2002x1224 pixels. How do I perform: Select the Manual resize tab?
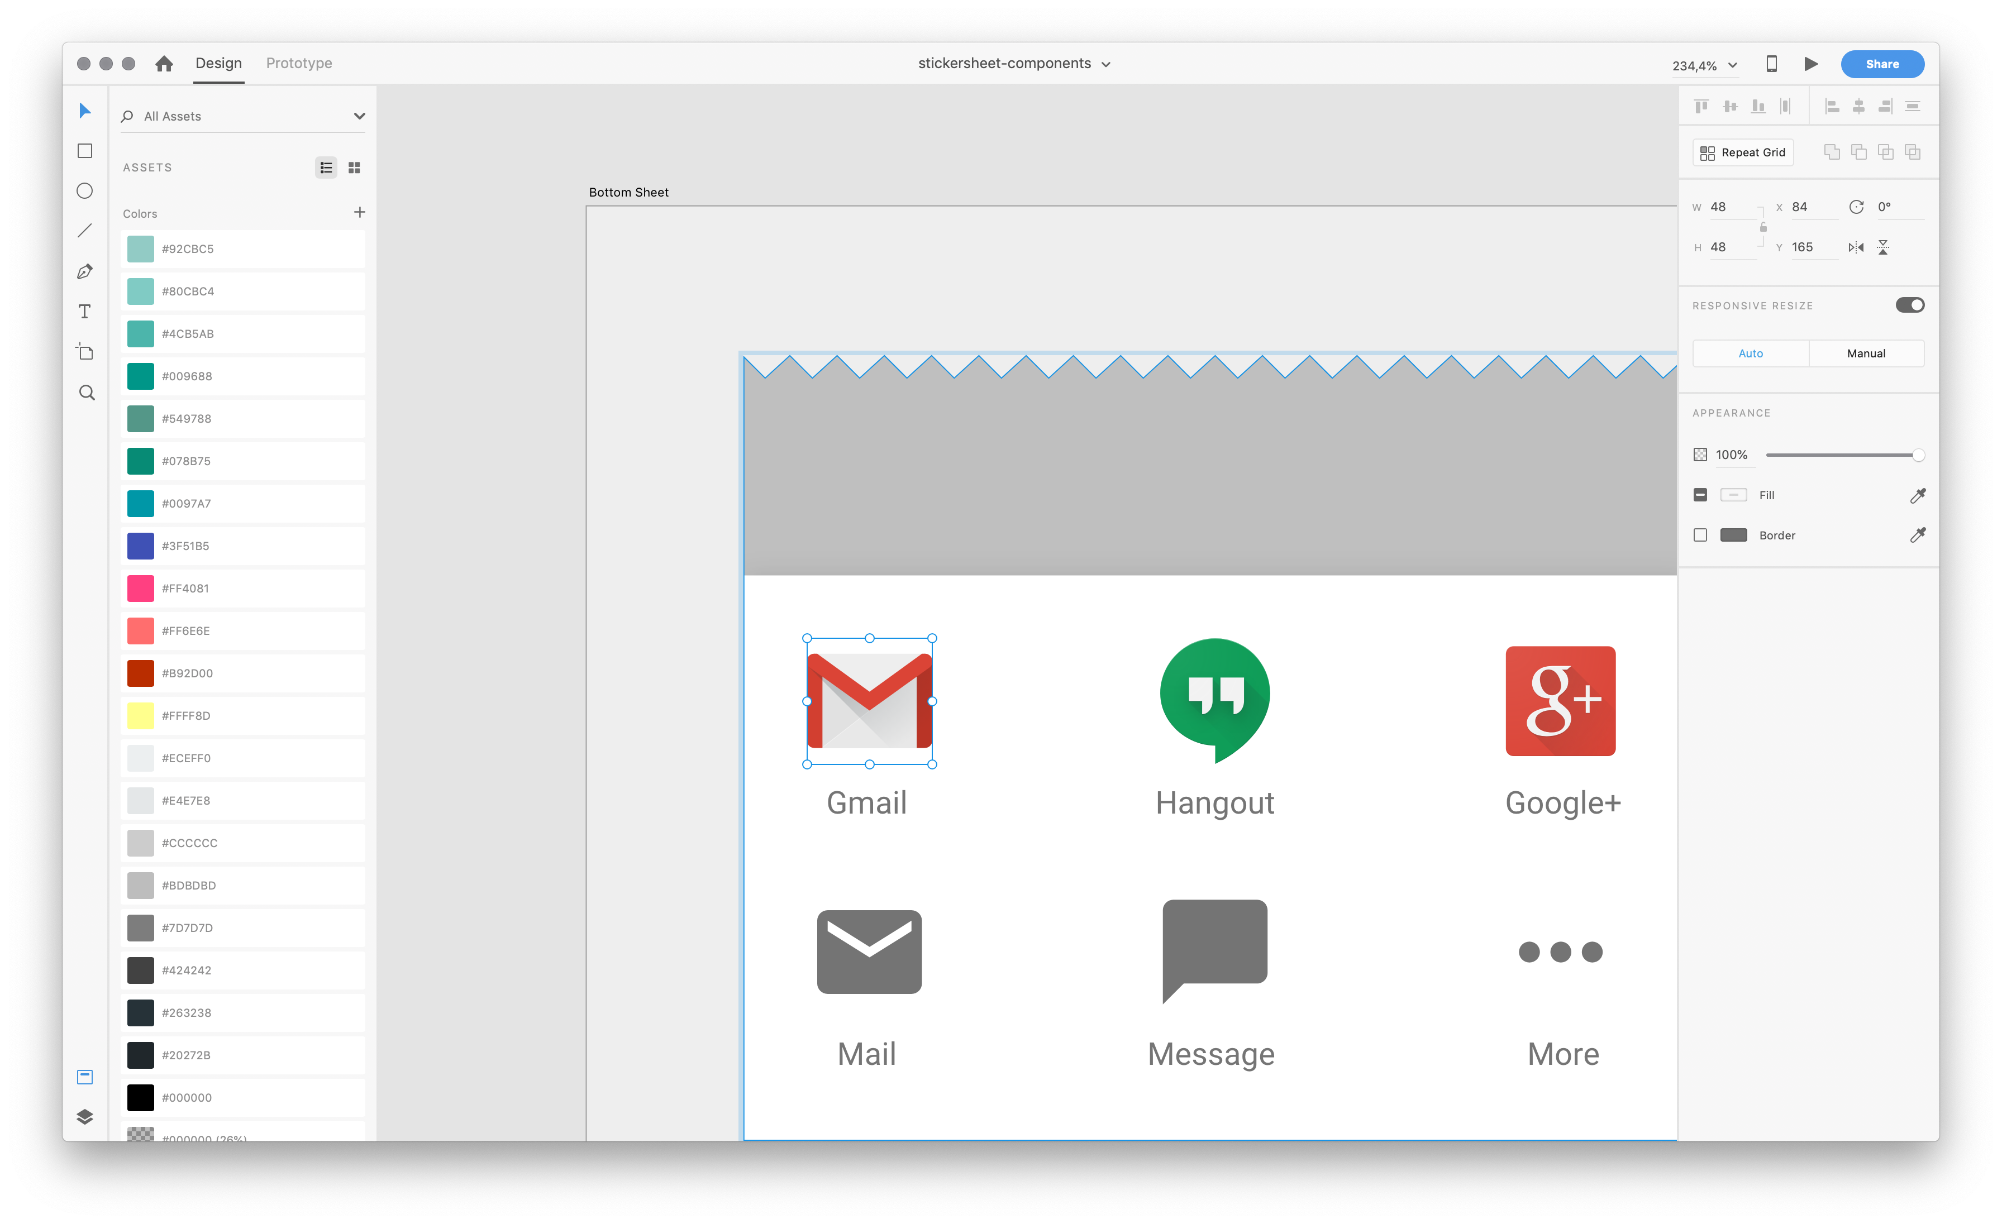coord(1866,353)
